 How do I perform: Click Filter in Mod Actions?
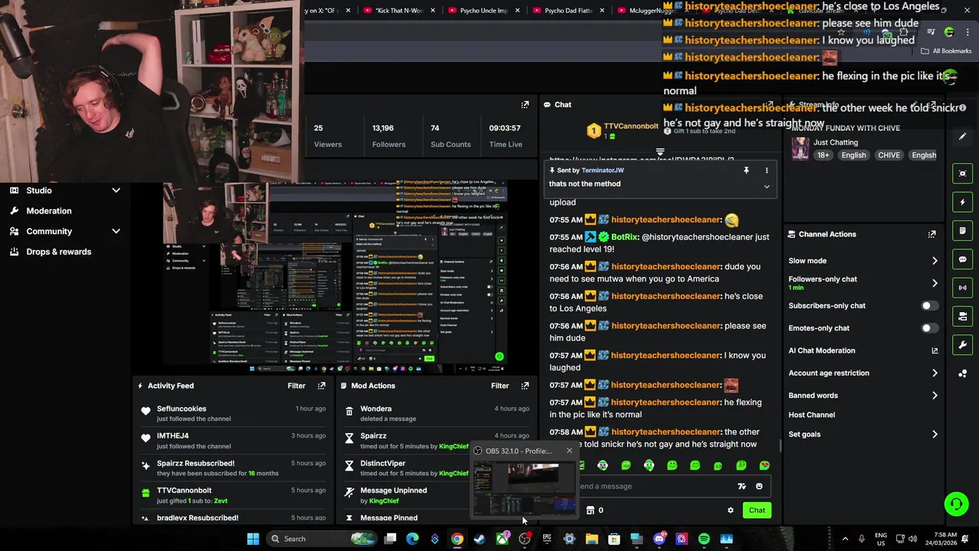click(499, 386)
